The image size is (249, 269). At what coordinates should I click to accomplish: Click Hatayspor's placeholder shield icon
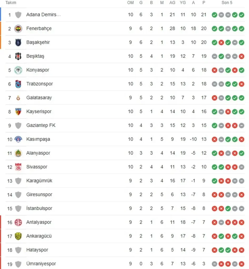18,250
